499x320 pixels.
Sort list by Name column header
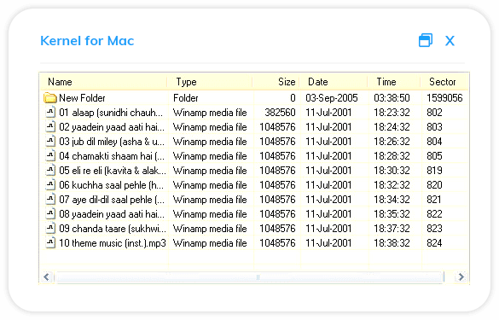104,82
